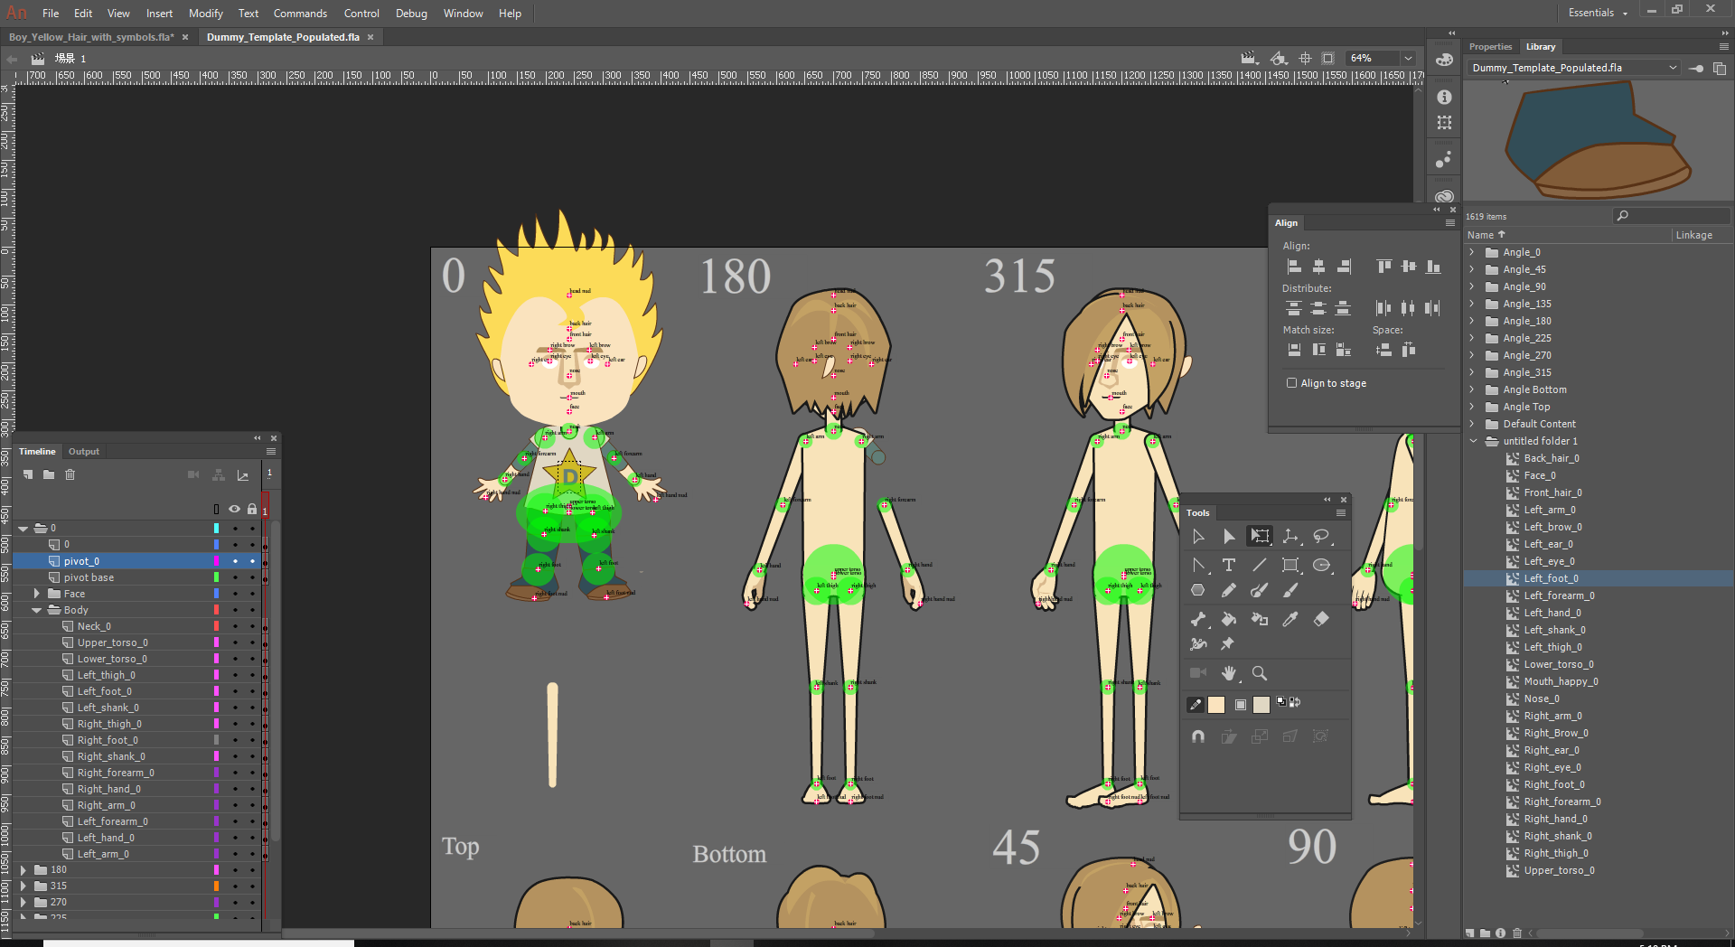
Task: Select the Lasso tool
Action: tap(1321, 537)
